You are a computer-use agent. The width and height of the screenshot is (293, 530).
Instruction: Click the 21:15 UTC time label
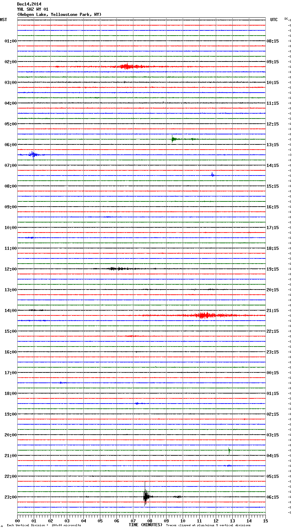[273, 311]
